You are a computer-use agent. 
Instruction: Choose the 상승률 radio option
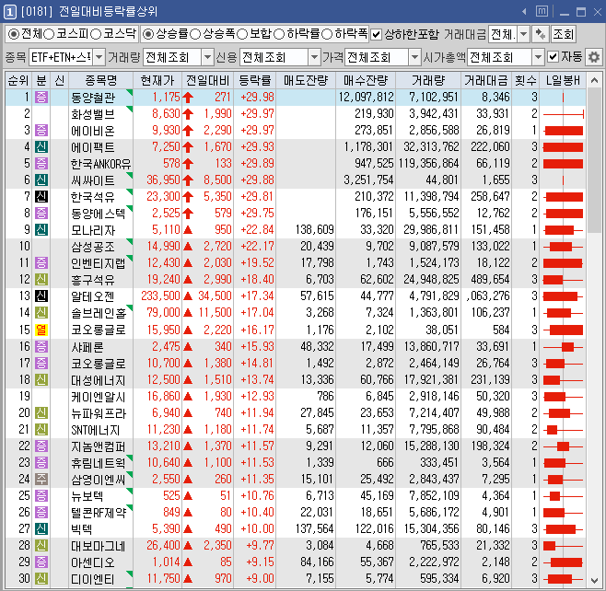click(x=148, y=34)
